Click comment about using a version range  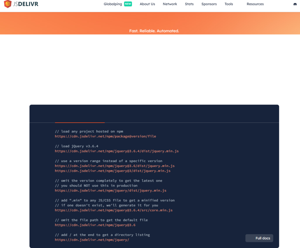pyautogui.click(x=108, y=161)
